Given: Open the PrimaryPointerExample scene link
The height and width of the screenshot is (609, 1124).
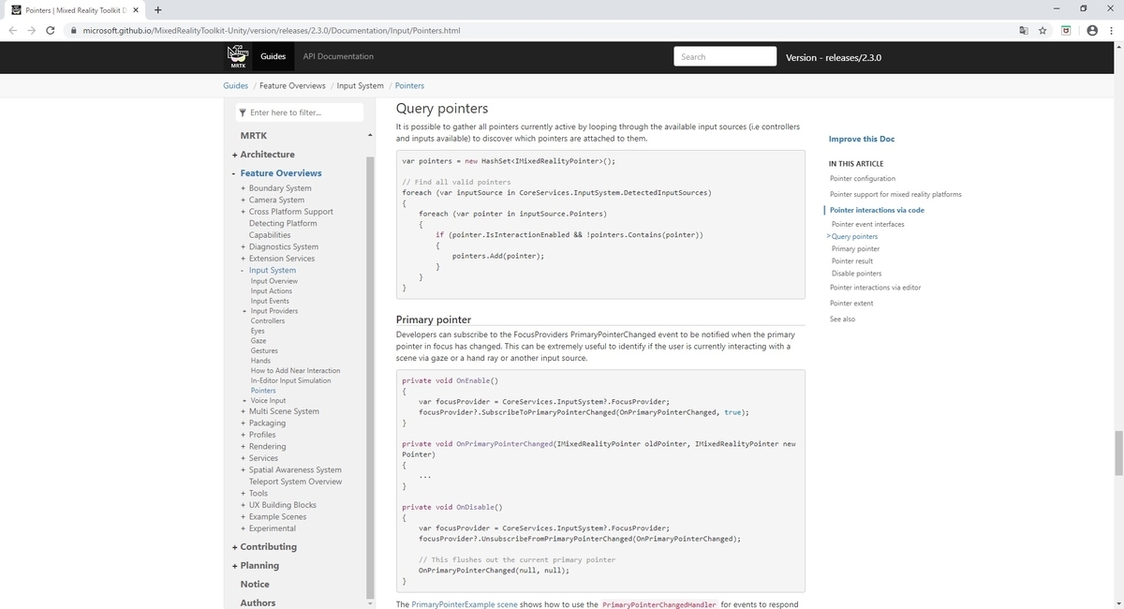Looking at the screenshot, I should point(465,604).
